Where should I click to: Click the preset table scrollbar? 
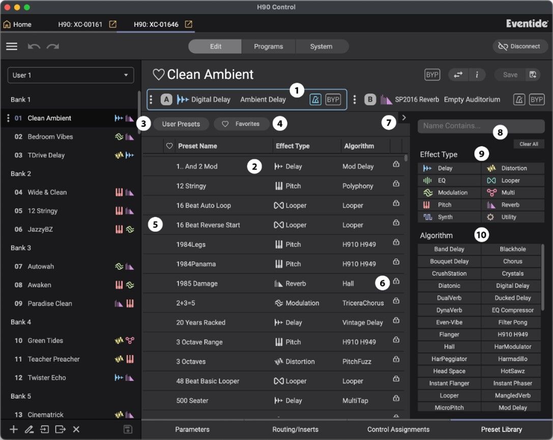click(406, 158)
